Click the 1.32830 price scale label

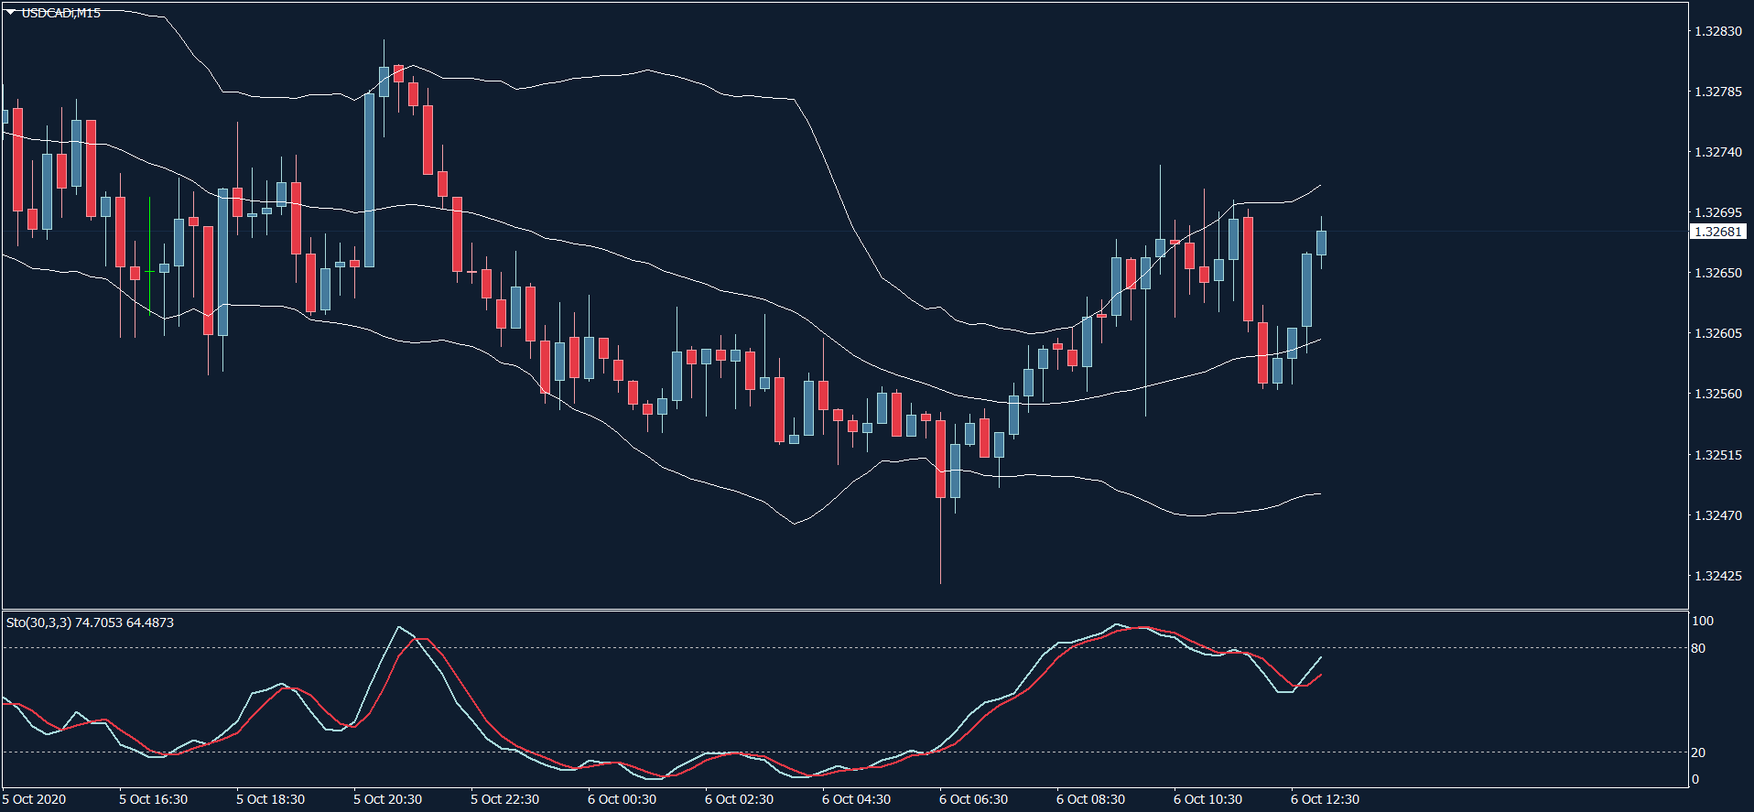coord(1717,31)
